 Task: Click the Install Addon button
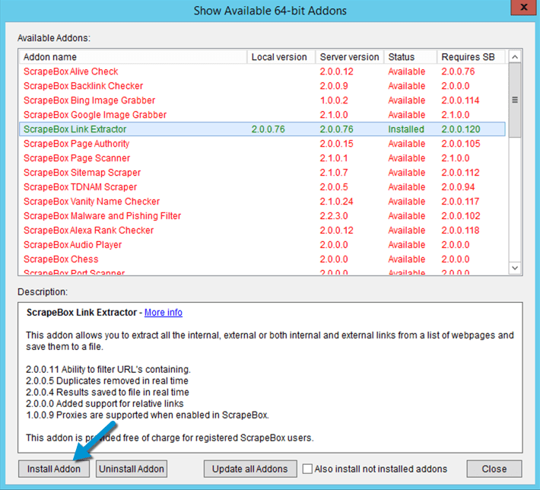click(x=54, y=469)
